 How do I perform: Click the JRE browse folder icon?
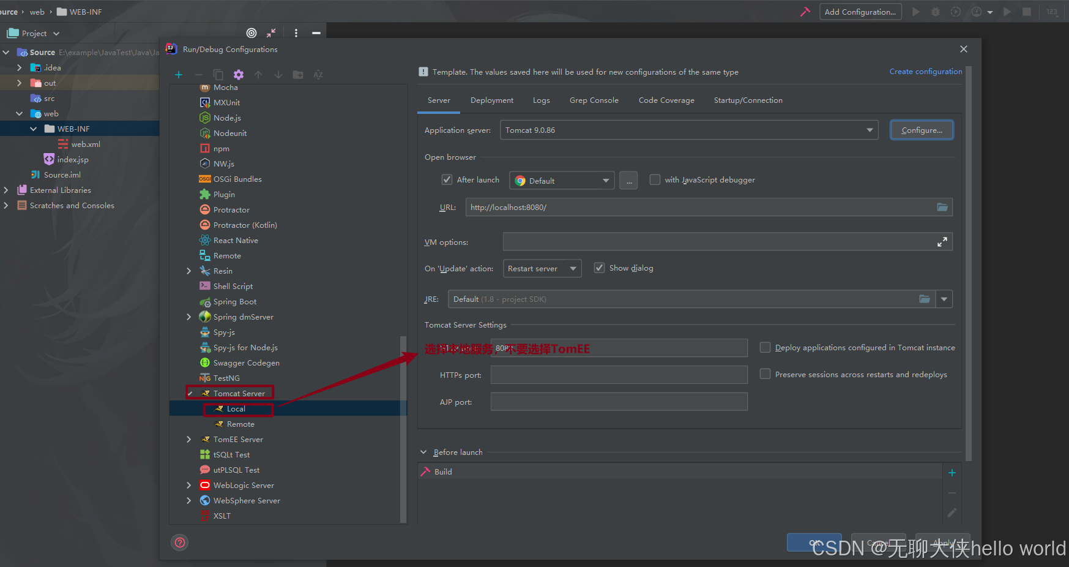925,299
